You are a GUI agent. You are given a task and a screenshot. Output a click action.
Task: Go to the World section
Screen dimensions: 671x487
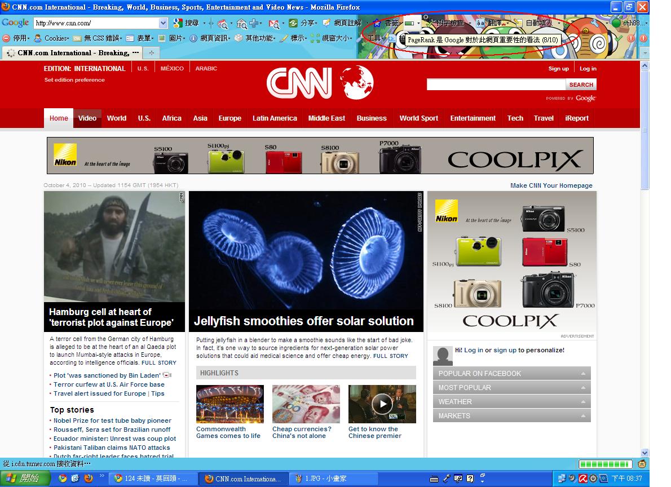tap(116, 118)
